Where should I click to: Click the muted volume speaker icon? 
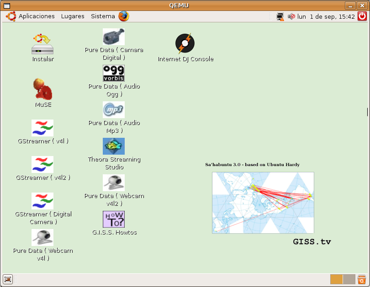(x=291, y=16)
